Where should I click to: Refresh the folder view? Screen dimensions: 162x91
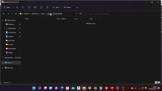tap(80, 14)
